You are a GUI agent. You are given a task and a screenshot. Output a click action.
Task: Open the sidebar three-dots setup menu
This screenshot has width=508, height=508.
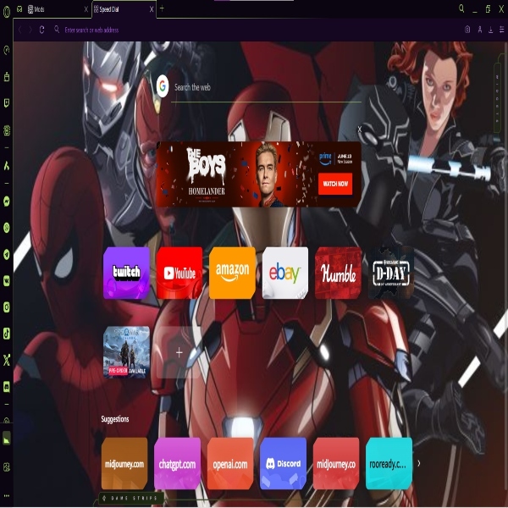click(x=7, y=495)
